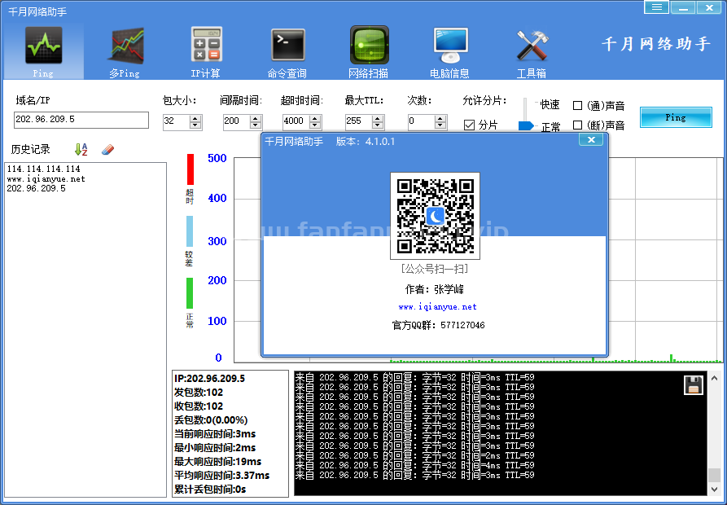
Task: Open the 电脑信息 computer info tool
Action: click(x=450, y=45)
